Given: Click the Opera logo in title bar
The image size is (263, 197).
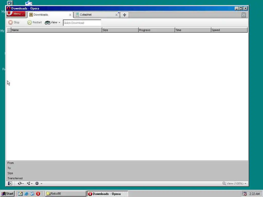Looking at the screenshot, I should 9,8.
